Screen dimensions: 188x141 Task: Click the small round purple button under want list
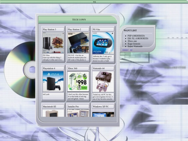[131, 50]
